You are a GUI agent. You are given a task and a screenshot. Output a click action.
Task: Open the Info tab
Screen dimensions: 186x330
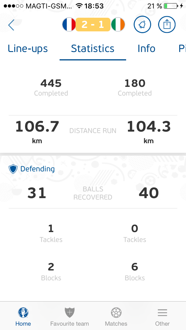pos(146,49)
